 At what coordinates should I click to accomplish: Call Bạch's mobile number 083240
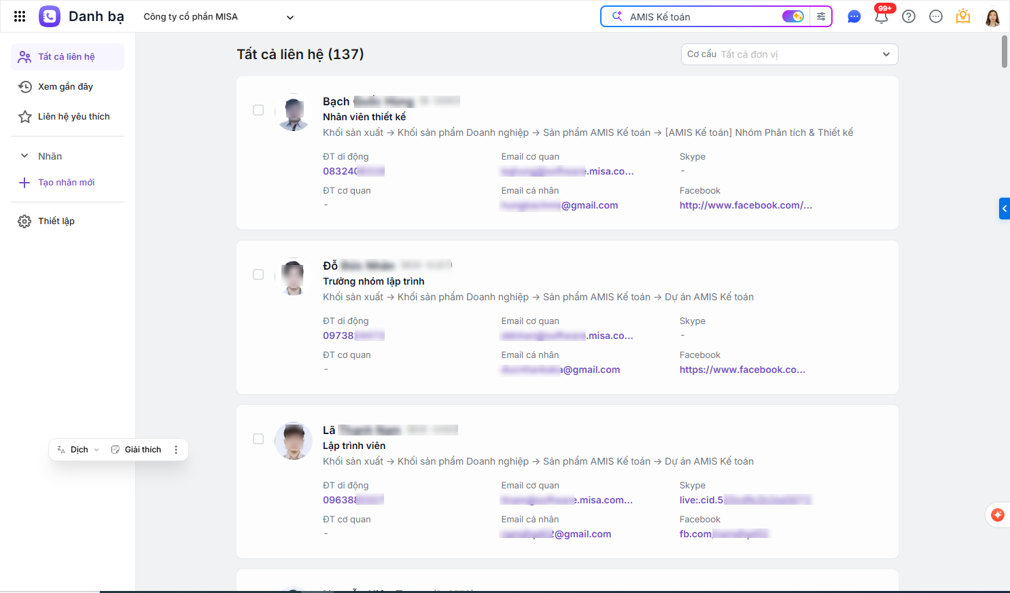[353, 171]
